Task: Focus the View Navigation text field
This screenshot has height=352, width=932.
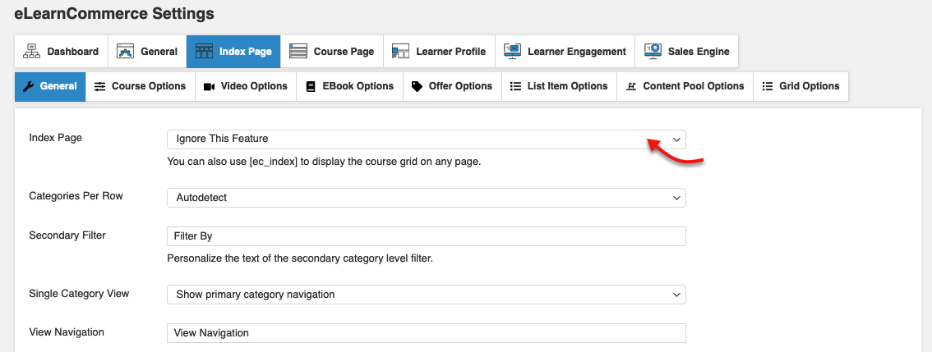Action: pyautogui.click(x=427, y=333)
